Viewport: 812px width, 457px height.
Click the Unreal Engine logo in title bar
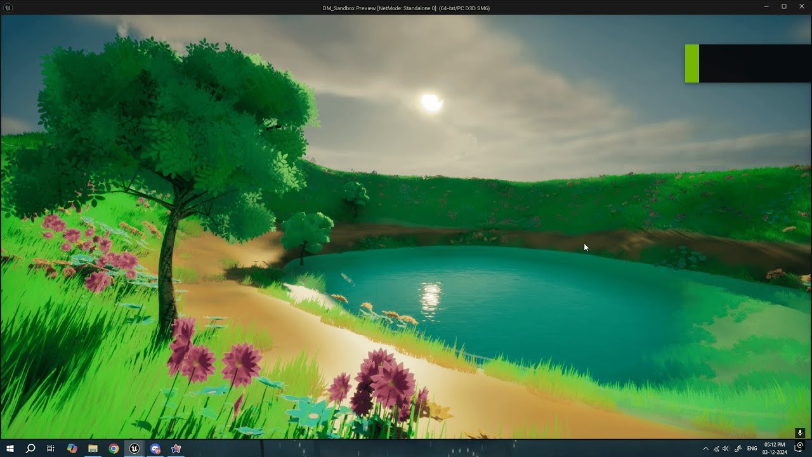coord(8,8)
